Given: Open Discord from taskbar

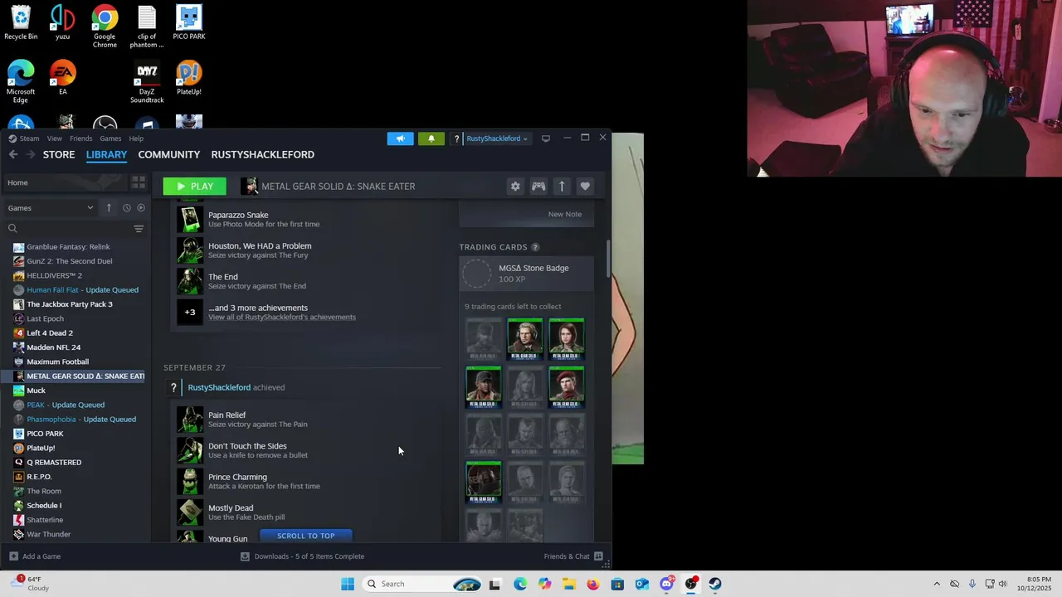Looking at the screenshot, I should [x=666, y=584].
